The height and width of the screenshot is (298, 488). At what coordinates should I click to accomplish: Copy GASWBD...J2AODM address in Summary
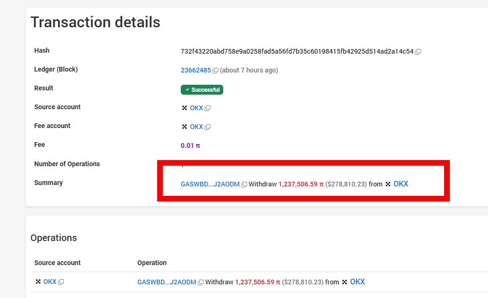tap(244, 185)
